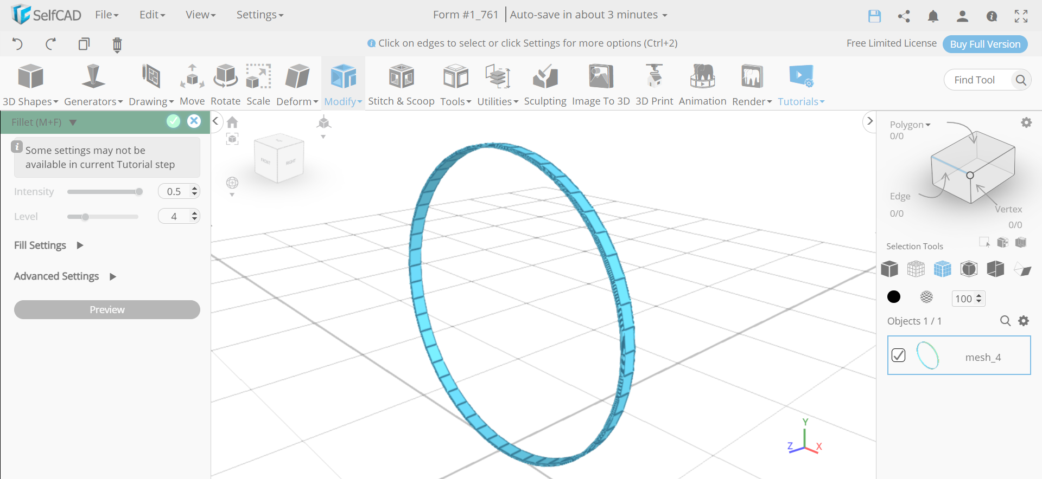Open the Render toolbar menu
This screenshot has height=479, width=1042.
coord(752,85)
